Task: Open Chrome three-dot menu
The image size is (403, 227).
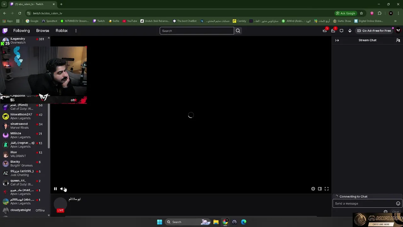Action: [x=398, y=13]
